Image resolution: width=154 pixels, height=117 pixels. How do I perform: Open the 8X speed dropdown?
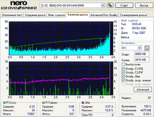pos(139,48)
